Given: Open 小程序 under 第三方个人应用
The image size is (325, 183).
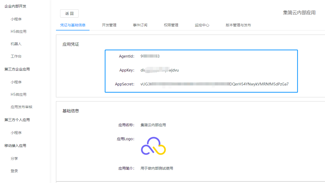Looking at the screenshot, I should [x=16, y=133].
